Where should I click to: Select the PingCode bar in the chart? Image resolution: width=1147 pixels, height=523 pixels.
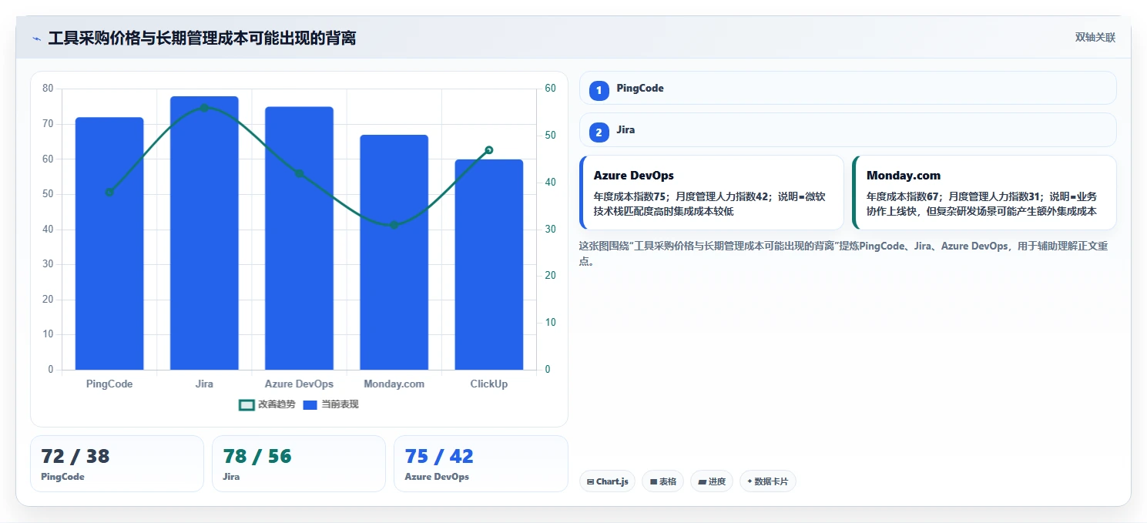[109, 243]
